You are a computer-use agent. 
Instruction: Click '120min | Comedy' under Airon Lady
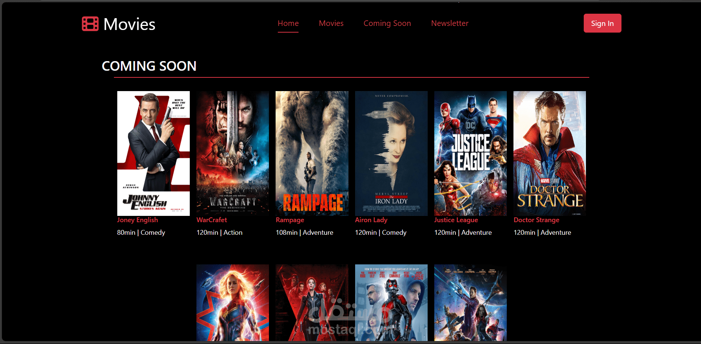pyautogui.click(x=381, y=233)
